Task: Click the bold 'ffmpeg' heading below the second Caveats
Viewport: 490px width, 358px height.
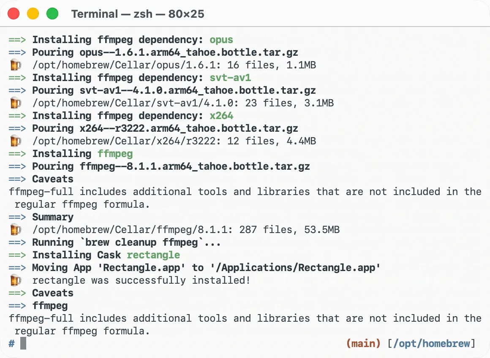Action: 50,306
